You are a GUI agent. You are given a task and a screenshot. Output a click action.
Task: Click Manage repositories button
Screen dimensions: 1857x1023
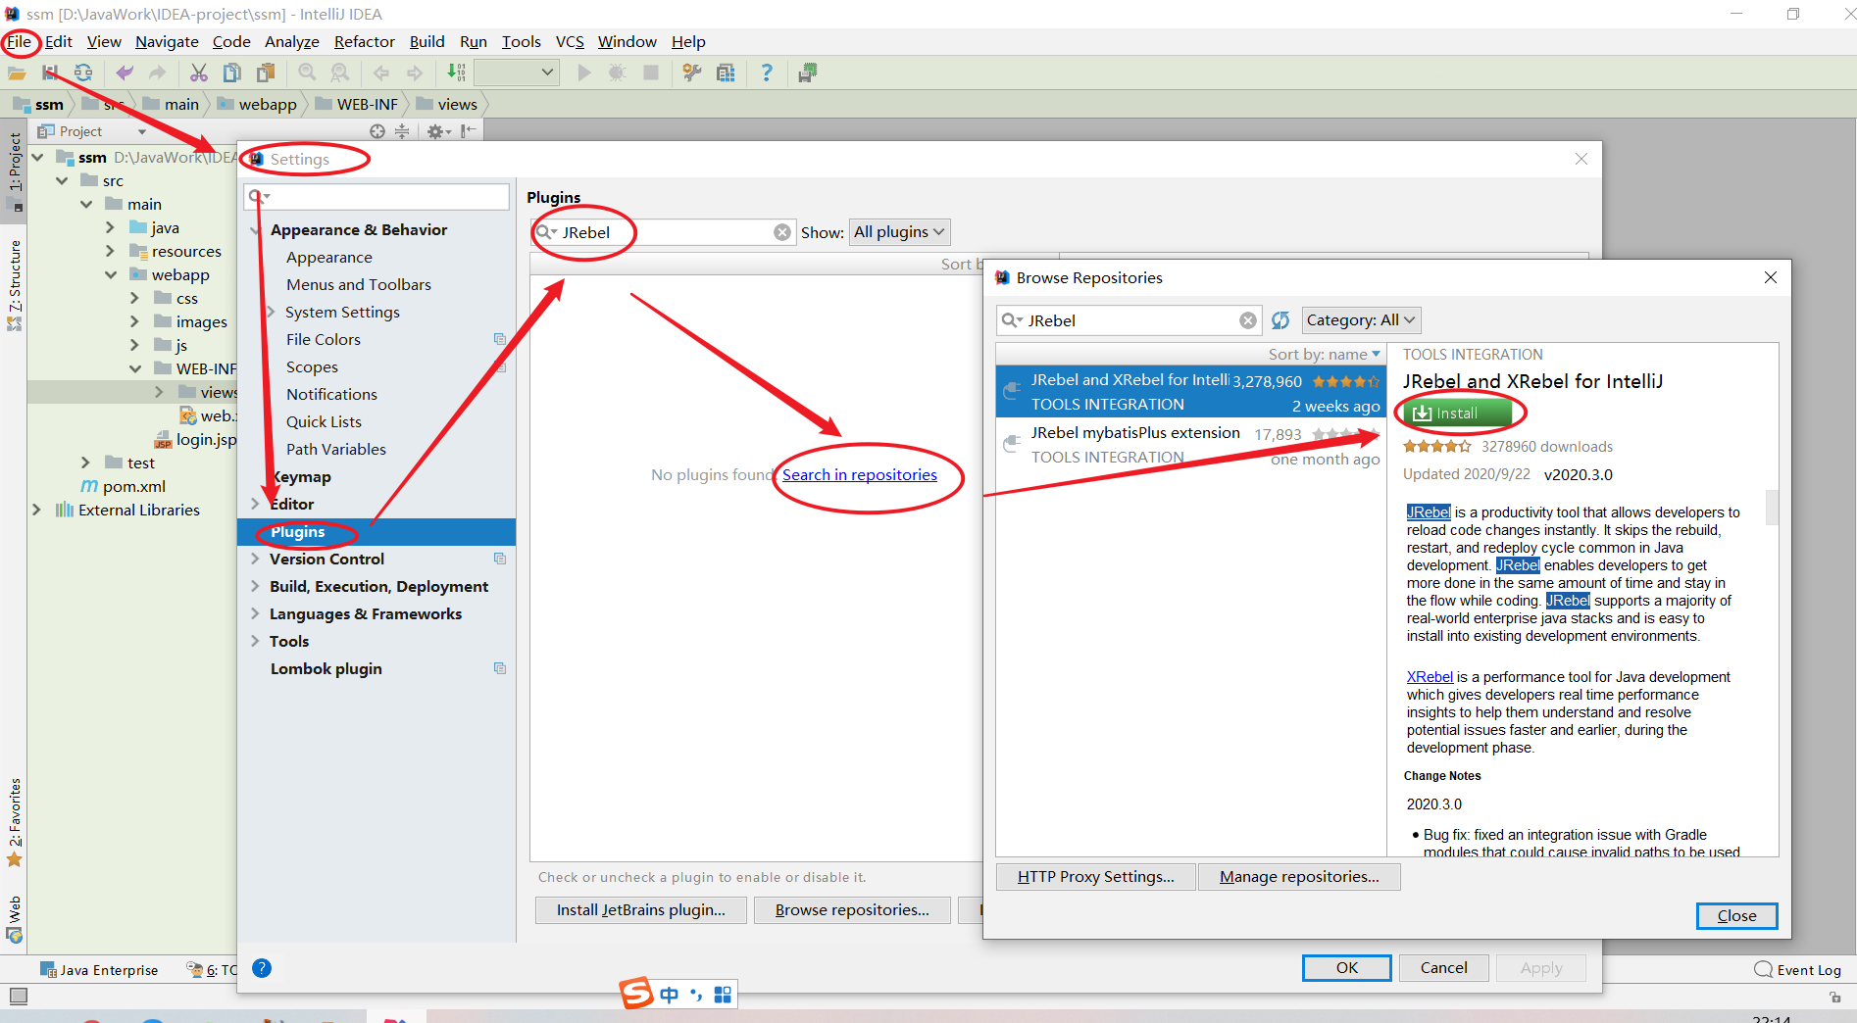pos(1299,877)
